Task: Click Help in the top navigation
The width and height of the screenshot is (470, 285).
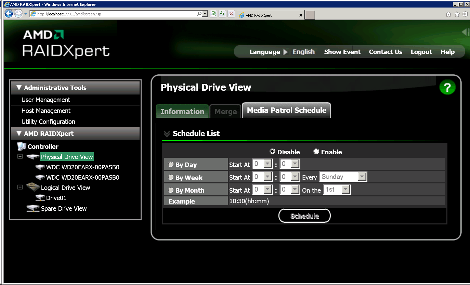Action: coord(447,52)
